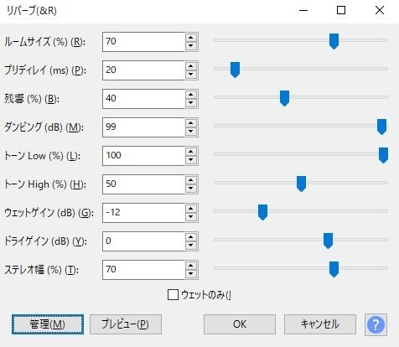Increase トーン Low value with up arrow

[x=191, y=152]
